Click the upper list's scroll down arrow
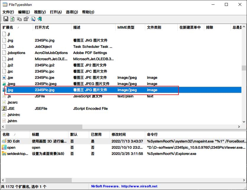Viewport: 247px width, 190px height. pos(244,122)
